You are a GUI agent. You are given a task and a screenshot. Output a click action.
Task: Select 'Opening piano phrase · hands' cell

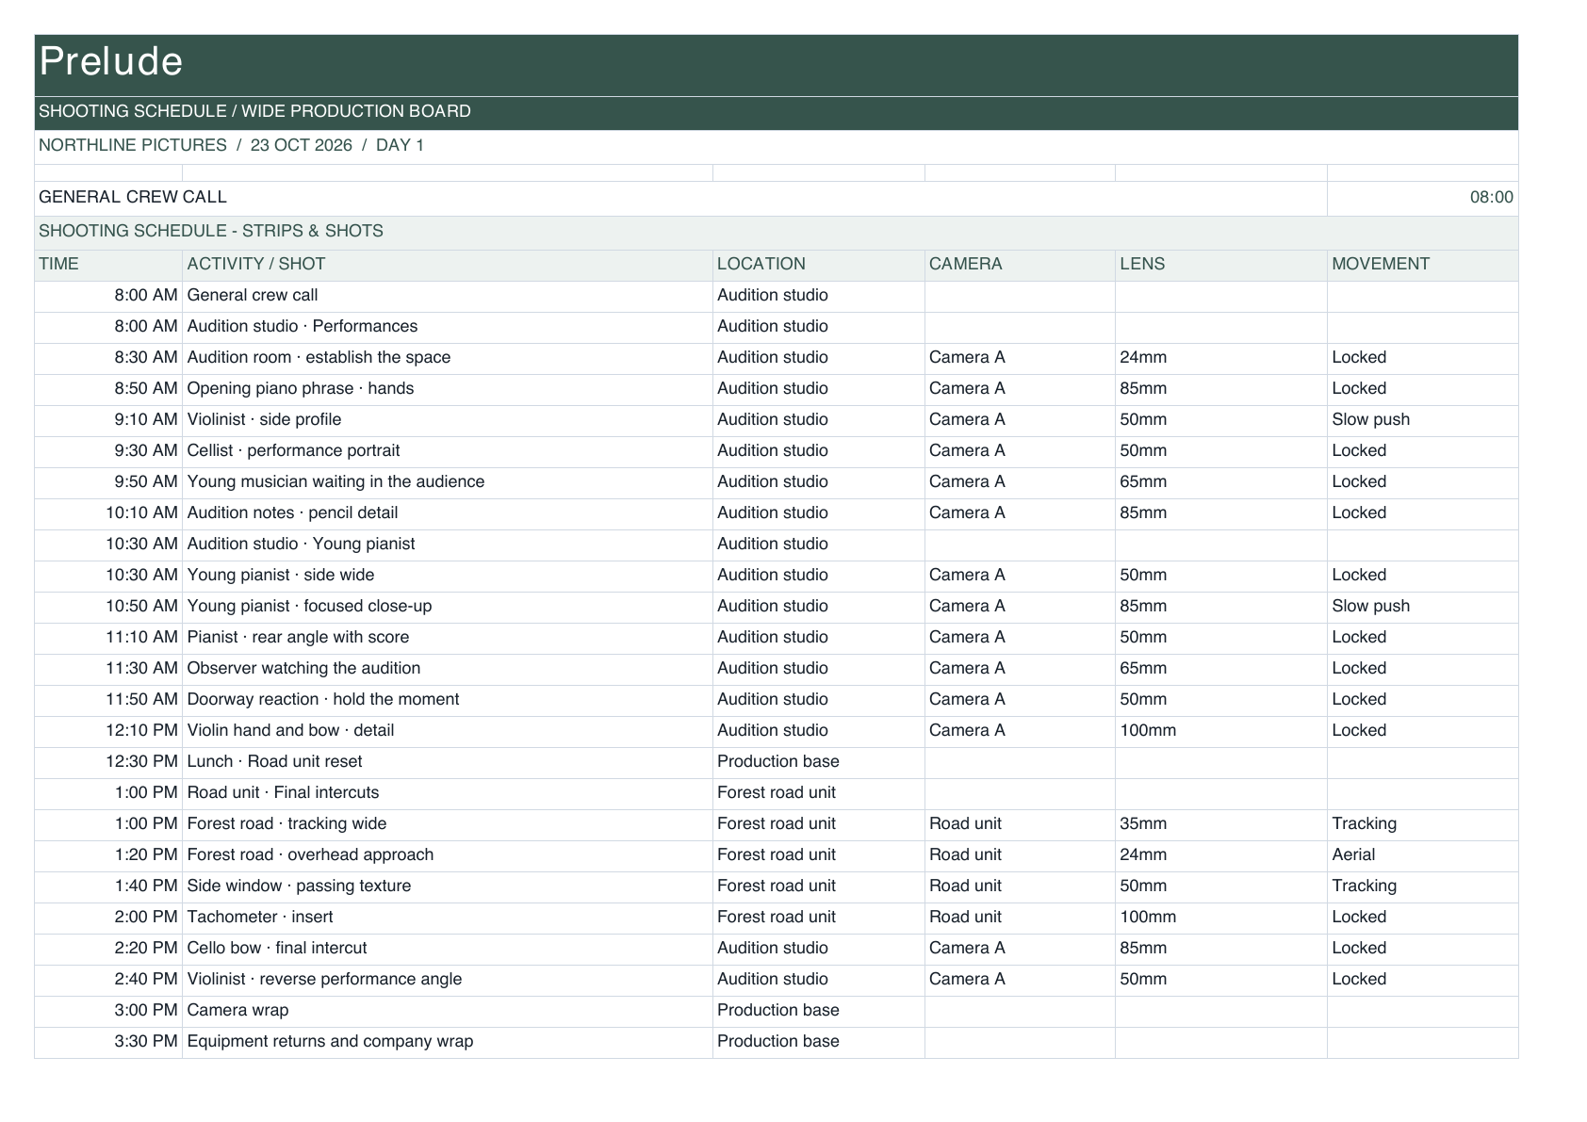click(448, 389)
